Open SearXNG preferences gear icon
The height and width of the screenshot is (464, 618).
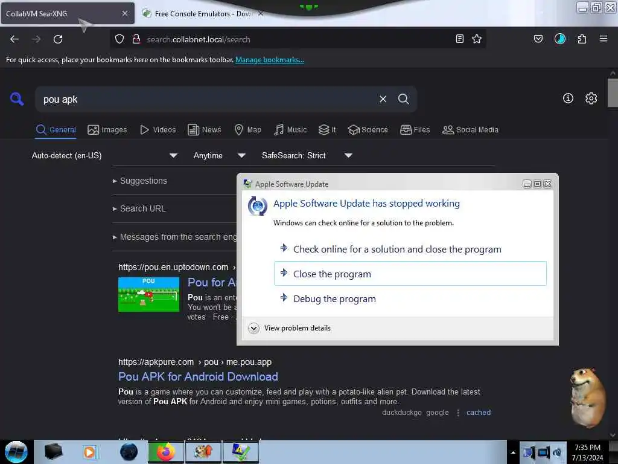[591, 98]
